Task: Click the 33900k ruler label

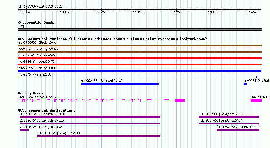Action: (101, 12)
